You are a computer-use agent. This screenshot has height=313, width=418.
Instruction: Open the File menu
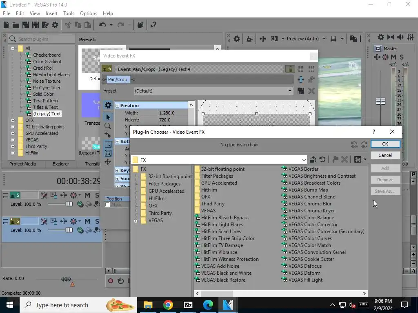(7, 13)
